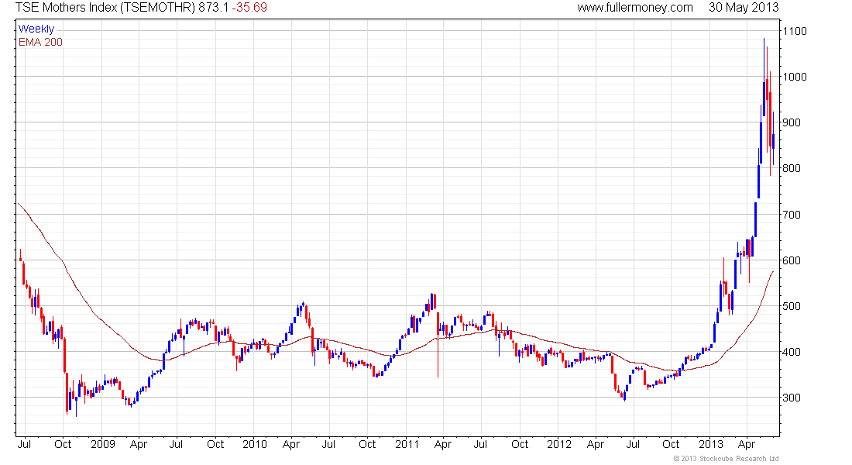Click the 2010 x-axis label
The width and height of the screenshot is (852, 465).
[254, 444]
